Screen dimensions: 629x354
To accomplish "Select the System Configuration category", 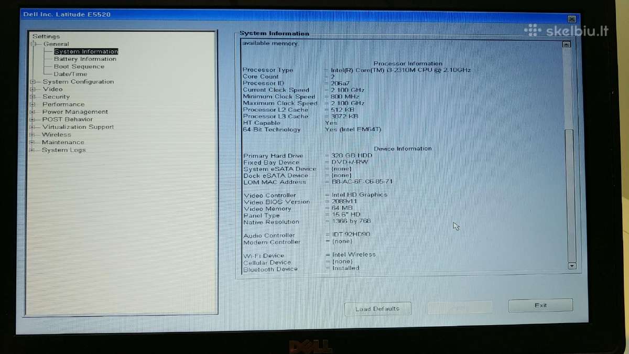I will (x=78, y=82).
